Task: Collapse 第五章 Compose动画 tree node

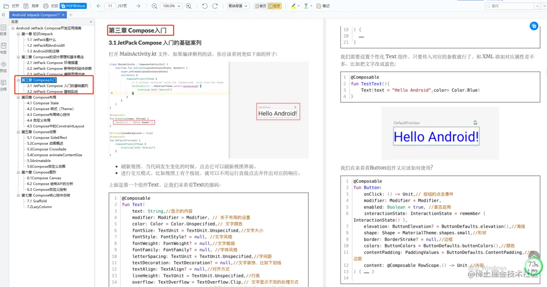Action: point(19,132)
